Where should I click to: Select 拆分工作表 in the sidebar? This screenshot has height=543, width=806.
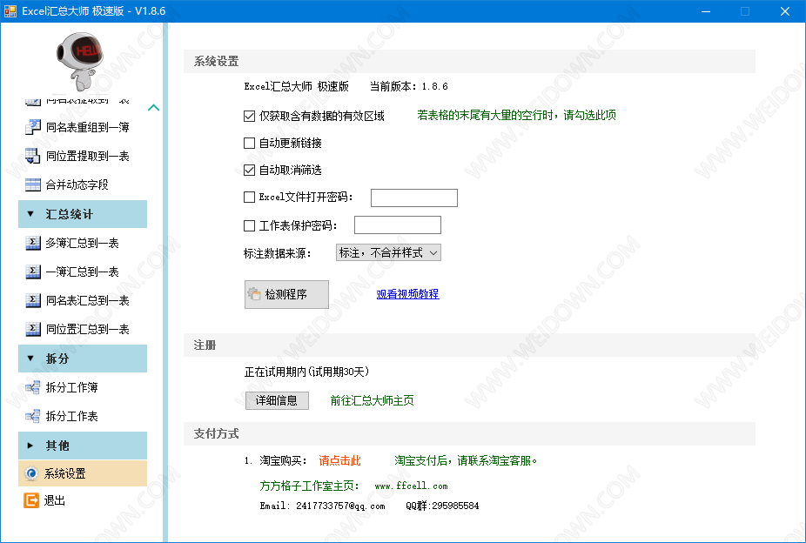click(72, 416)
